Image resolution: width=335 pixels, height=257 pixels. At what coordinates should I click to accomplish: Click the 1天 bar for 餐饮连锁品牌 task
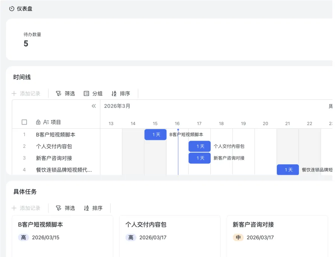pos(288,170)
